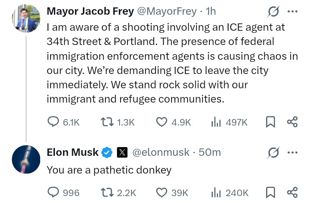Open Mayor Jacob Frey's profile picture
The image size is (311, 203).
coord(26,19)
